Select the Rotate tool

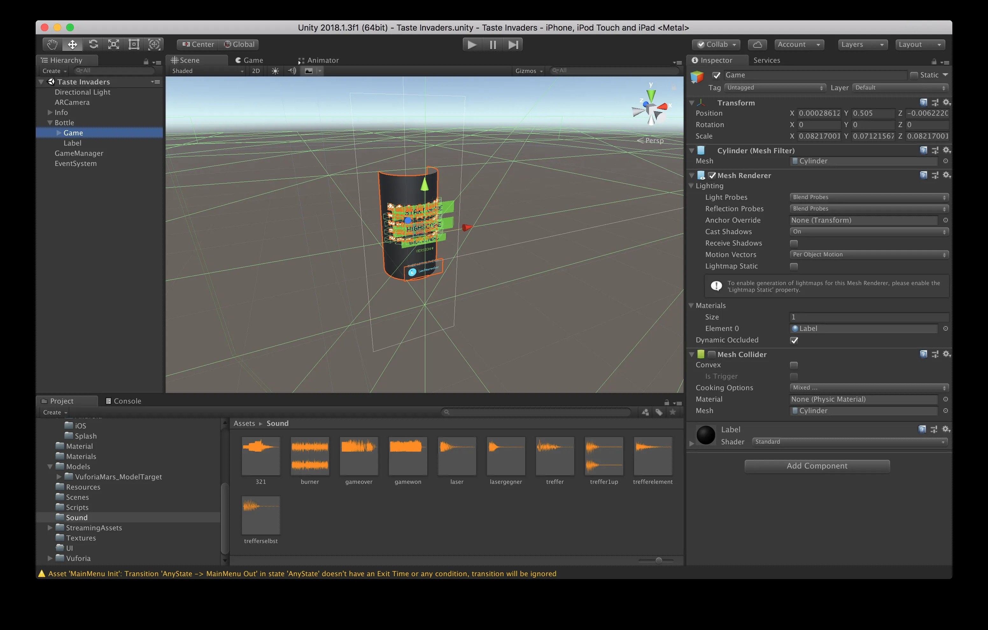(x=93, y=44)
